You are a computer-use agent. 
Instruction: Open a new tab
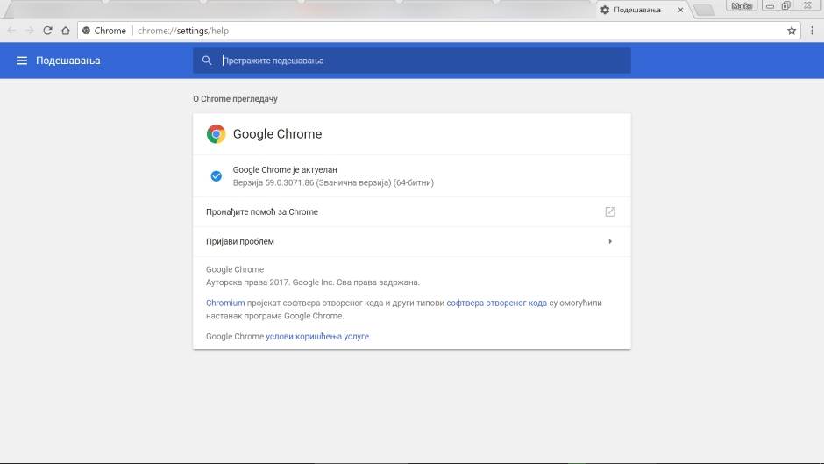[x=704, y=11]
